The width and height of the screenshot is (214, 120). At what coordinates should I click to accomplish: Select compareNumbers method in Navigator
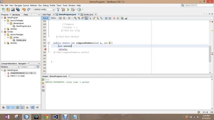tap(23, 73)
